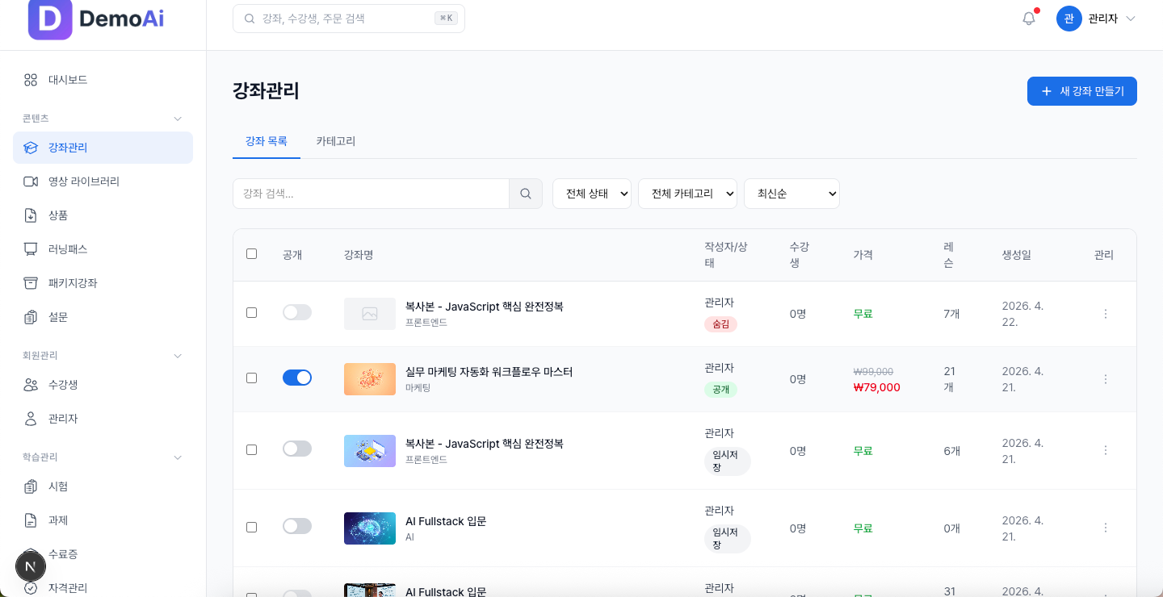Collapse the 회원관리 sidebar section
The image size is (1163, 597).
tap(178, 356)
